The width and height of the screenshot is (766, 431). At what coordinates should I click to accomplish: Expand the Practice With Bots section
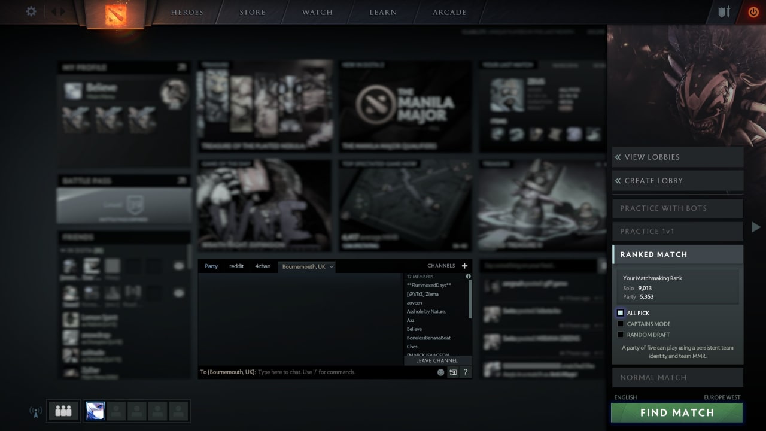677,208
